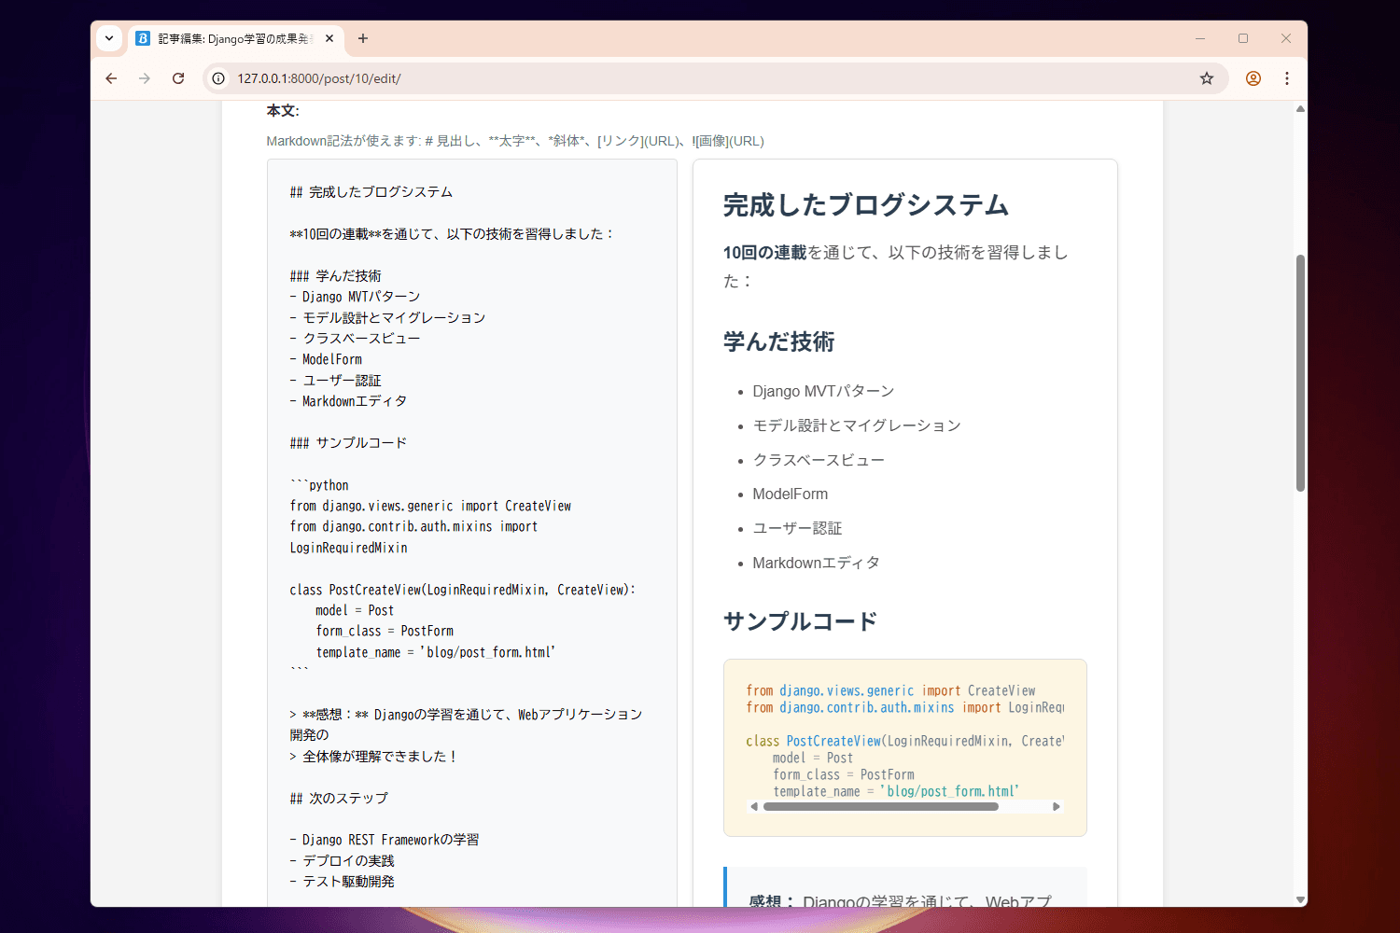The width and height of the screenshot is (1400, 933).
Task: Click the 'blog/post_form.html' string in code preview
Action: pyautogui.click(x=949, y=791)
